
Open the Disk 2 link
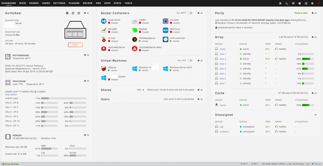(x=223, y=59)
